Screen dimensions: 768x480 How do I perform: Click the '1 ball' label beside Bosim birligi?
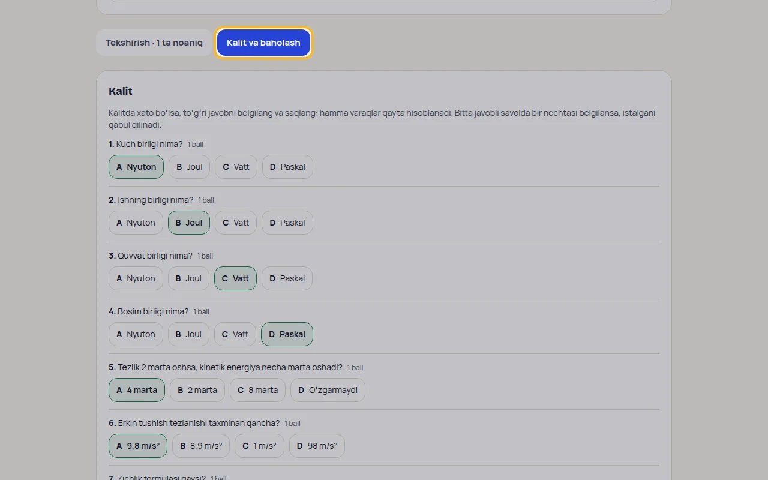[202, 312]
